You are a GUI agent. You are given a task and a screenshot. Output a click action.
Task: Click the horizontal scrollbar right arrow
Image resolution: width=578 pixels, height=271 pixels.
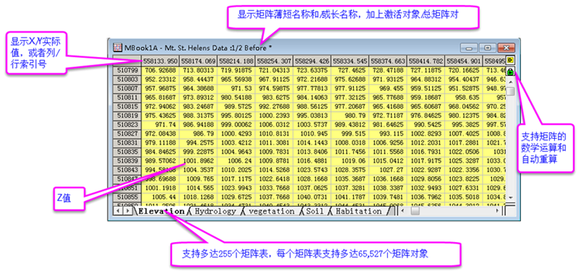[497, 211]
